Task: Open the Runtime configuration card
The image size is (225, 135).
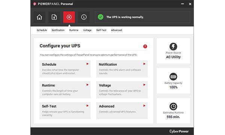Action: click(x=65, y=90)
